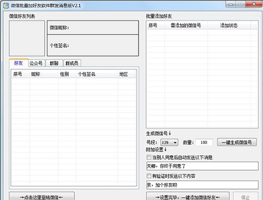Click the WeChat avatar placeholder box
The image size is (263, 200).
(x=27, y=38)
